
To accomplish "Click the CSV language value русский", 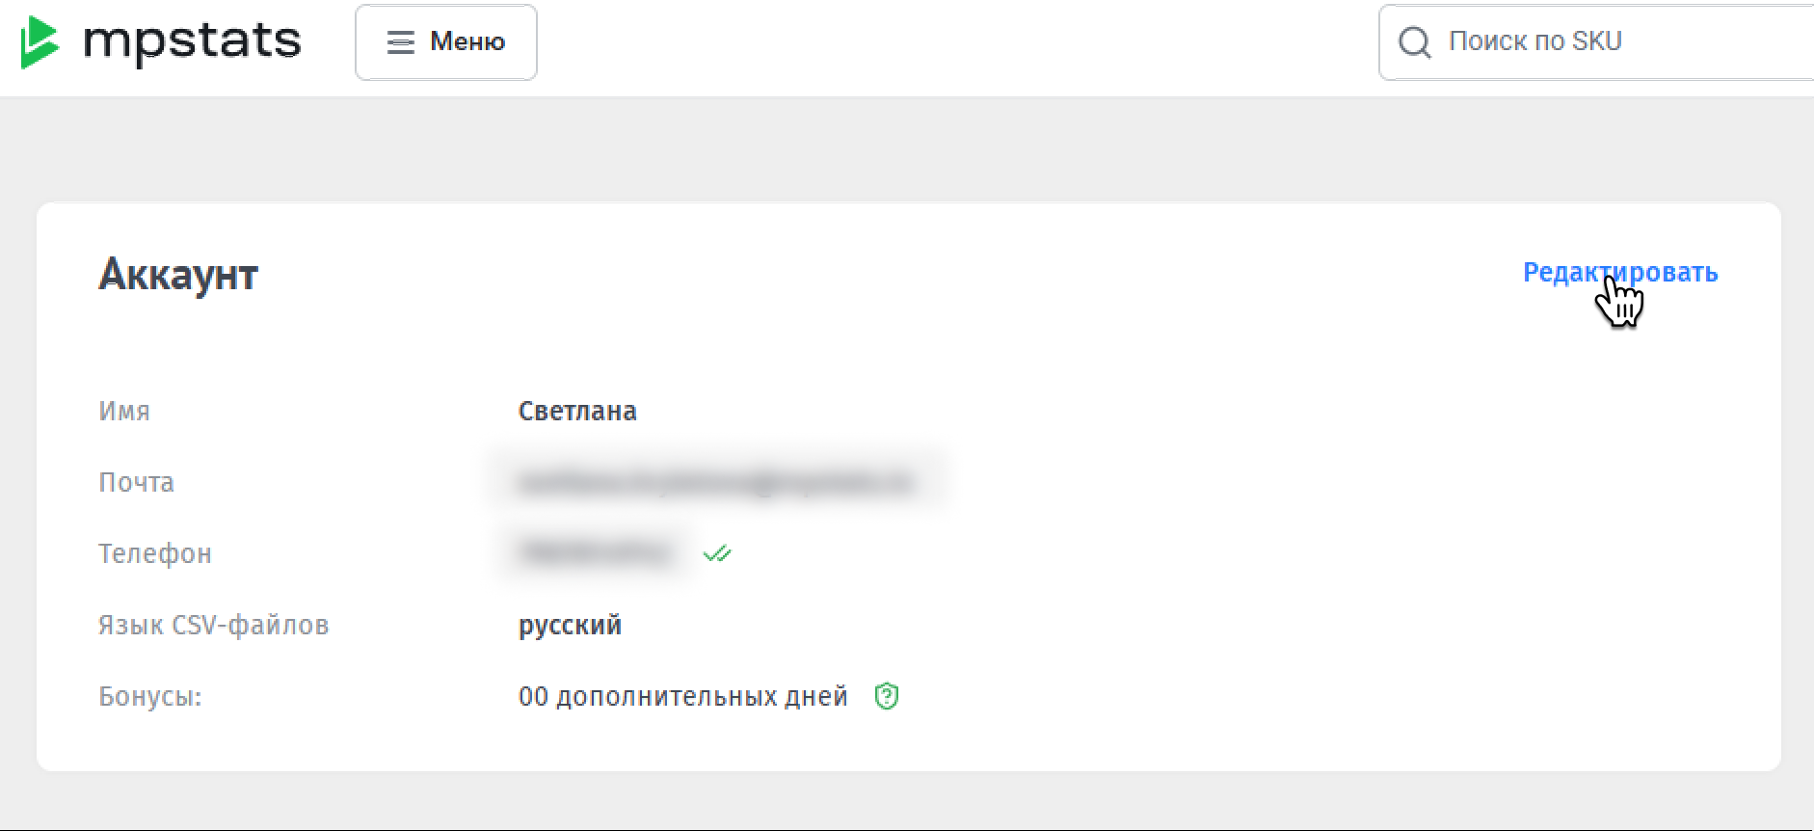I will [570, 626].
